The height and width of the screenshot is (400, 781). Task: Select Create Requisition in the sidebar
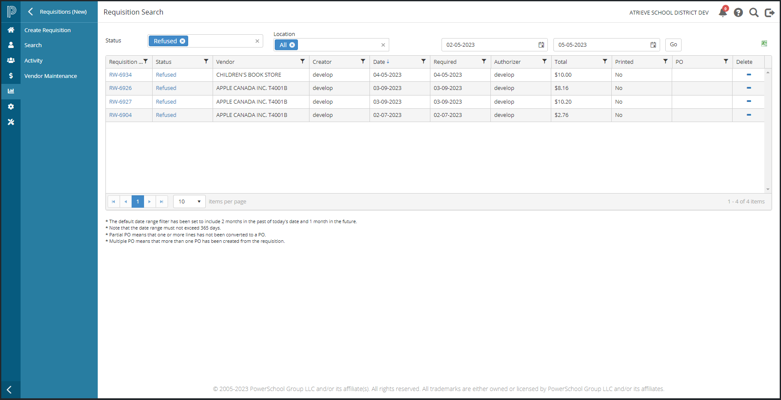coord(48,30)
